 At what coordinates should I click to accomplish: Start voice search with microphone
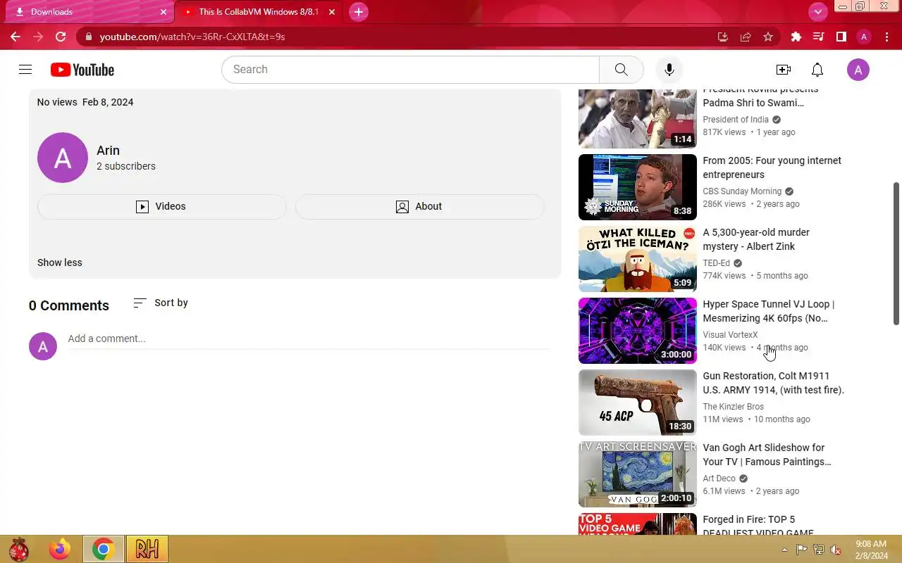click(x=669, y=70)
